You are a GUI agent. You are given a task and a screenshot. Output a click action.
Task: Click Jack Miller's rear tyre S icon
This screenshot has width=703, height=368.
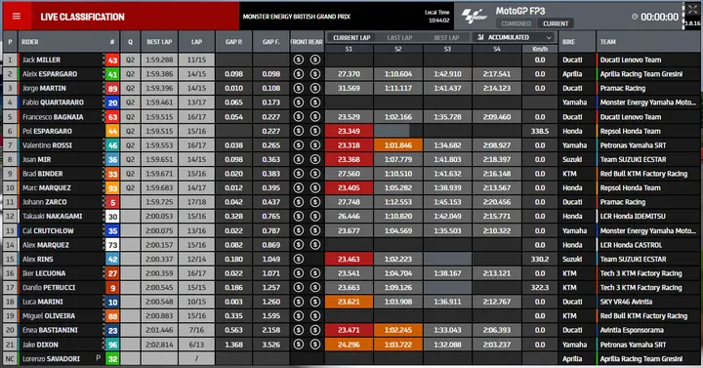coord(315,60)
